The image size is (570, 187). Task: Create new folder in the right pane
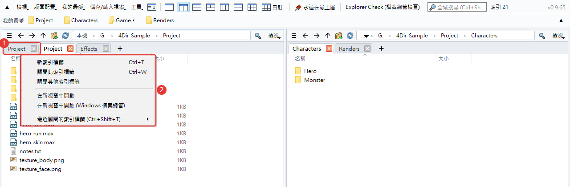(339, 36)
